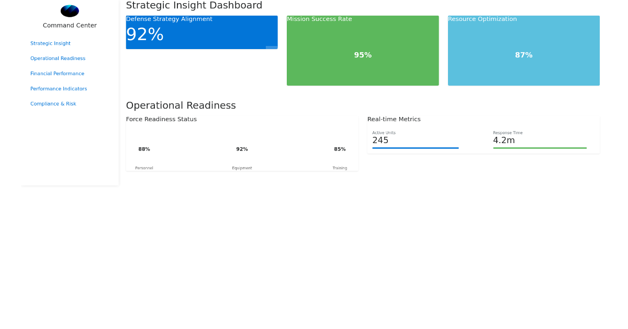Select the Personnel readiness bar
628x329 pixels.
click(x=144, y=158)
